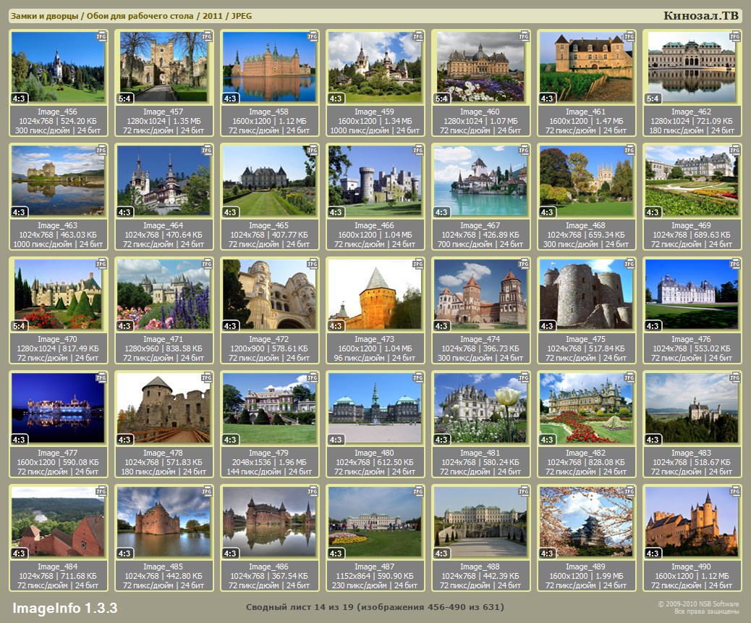Viewport: 751px width, 623px height.
Task: Click '1000 пикс/дюйм | 24 бит' under Image_459
Action: tap(375, 130)
